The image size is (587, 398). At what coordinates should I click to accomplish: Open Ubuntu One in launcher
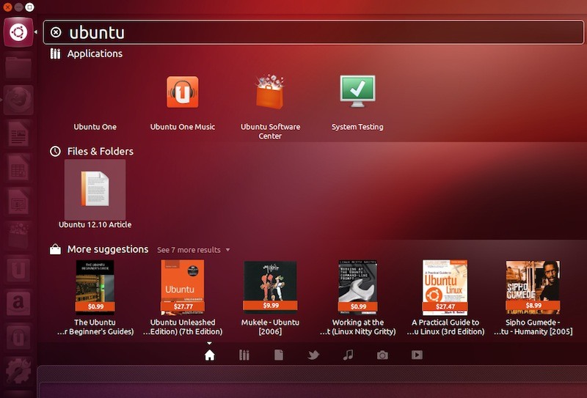point(18,269)
